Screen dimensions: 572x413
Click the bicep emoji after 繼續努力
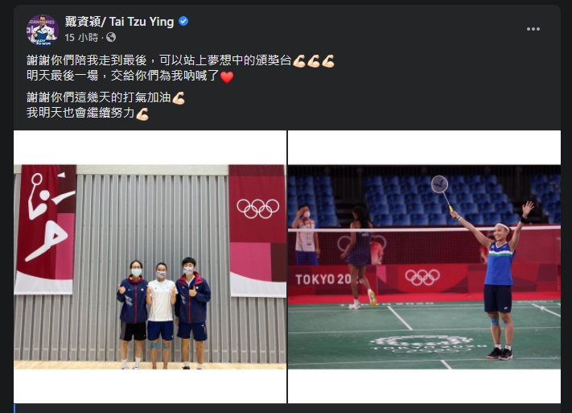click(x=142, y=114)
